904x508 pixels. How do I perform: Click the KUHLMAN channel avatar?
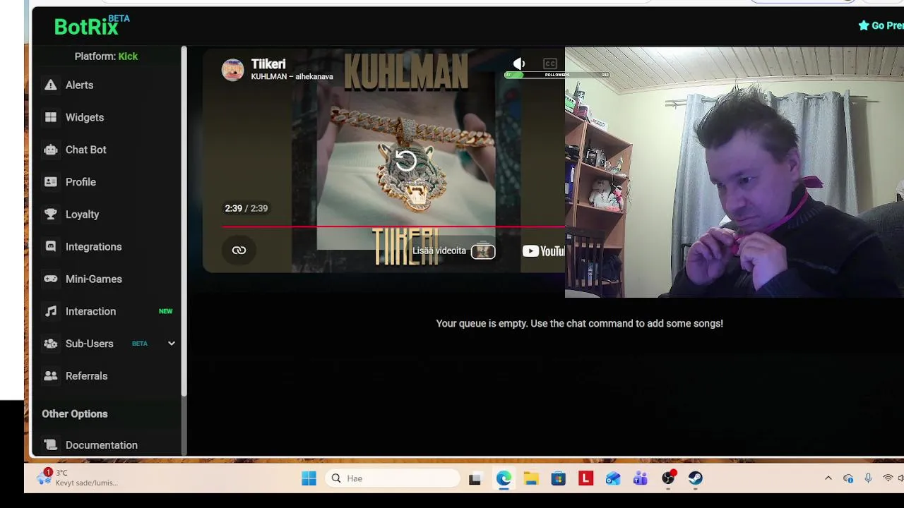[x=233, y=70]
